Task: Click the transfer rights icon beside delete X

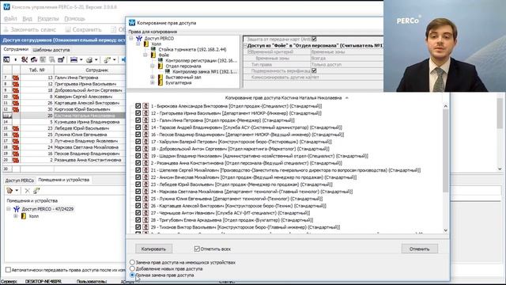Action: [36, 191]
